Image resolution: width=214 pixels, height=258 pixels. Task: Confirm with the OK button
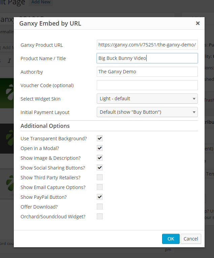tap(171, 239)
